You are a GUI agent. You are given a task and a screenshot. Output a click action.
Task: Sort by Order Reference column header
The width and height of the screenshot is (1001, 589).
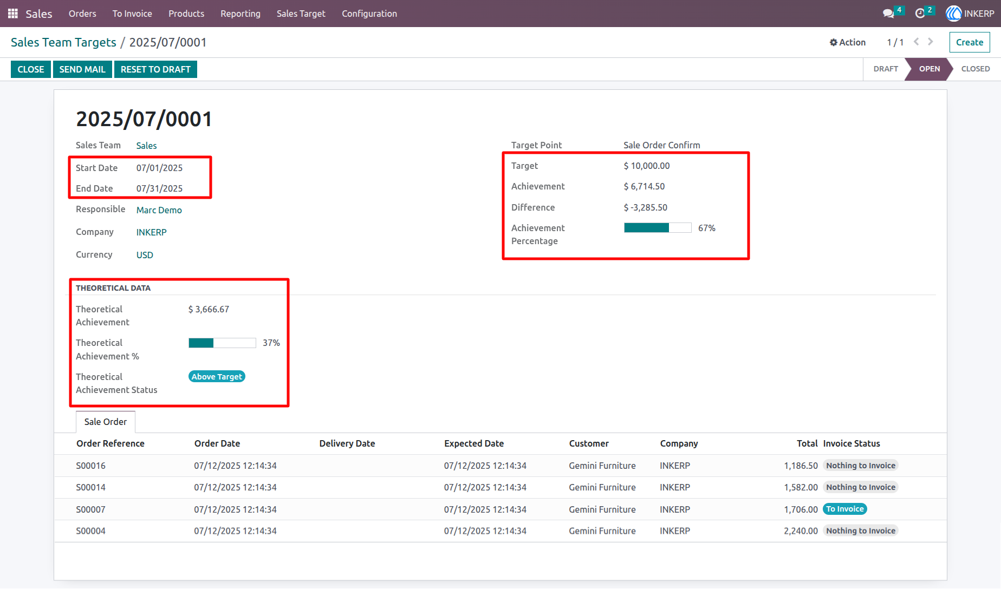click(x=110, y=443)
